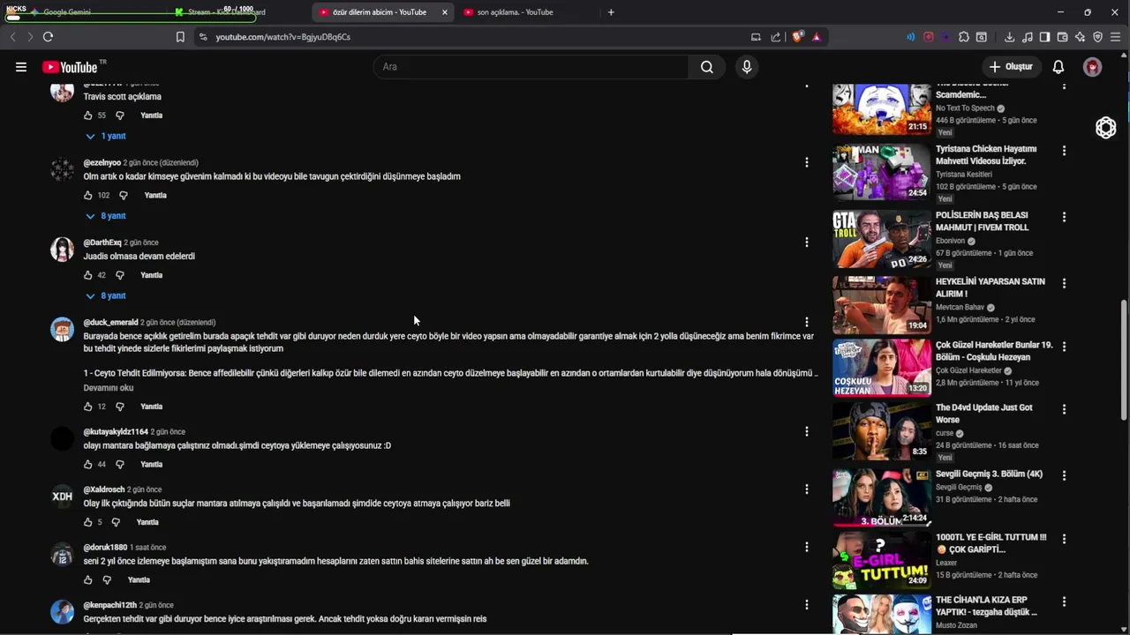Open the media control music note icon

(1027, 37)
